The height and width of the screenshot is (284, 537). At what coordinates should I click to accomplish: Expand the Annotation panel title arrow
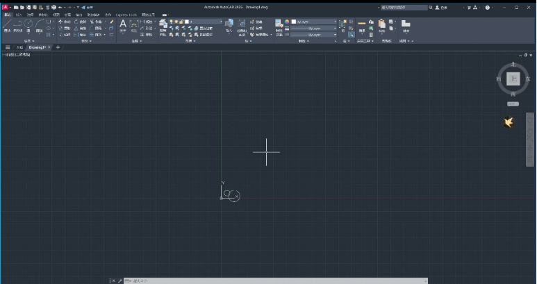click(141, 41)
